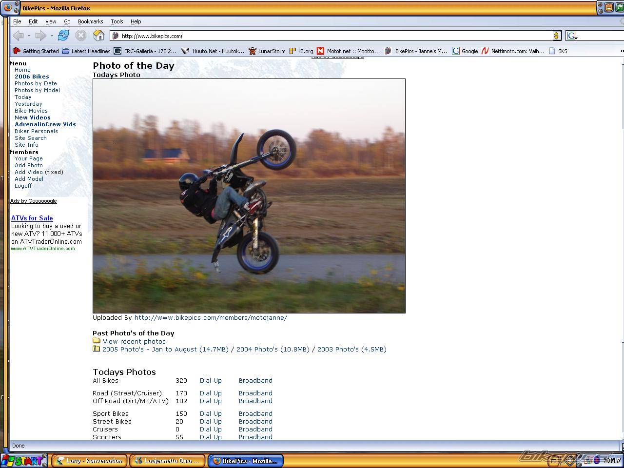Open AdrenalinCrew Vids link

45,124
